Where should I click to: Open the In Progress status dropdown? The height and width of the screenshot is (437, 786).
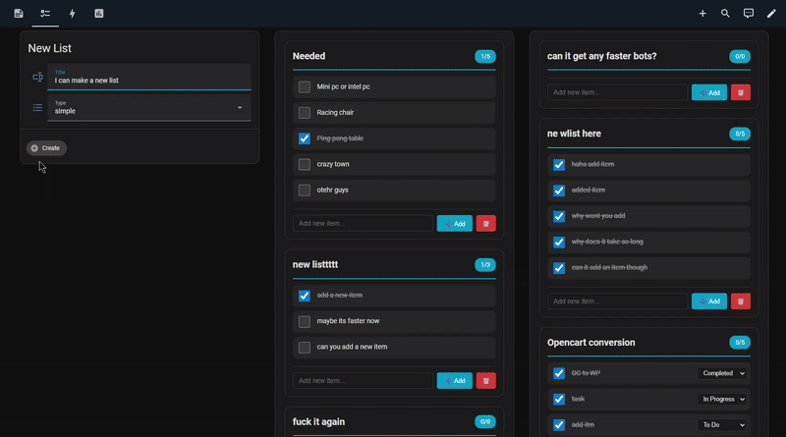coord(723,400)
